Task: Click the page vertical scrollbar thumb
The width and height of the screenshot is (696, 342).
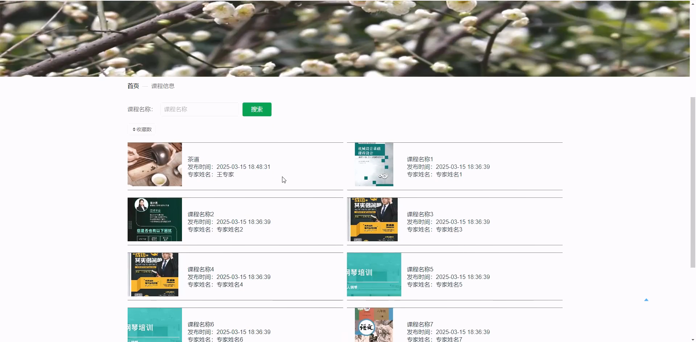Action: [x=693, y=182]
